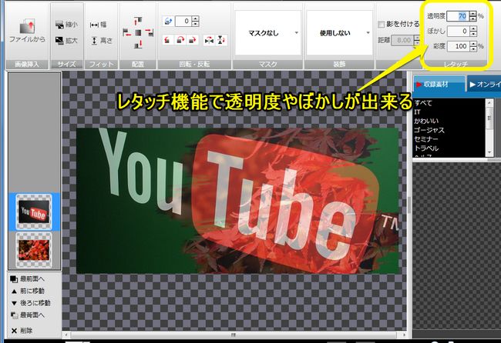Move the layer backward (後ろに移動)
This screenshot has width=501, height=343.
point(31,303)
